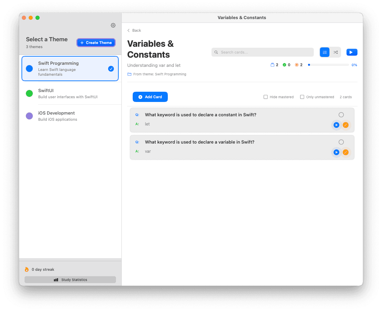Screen dimensions: 382x311
Task: Click the orange edit icon on the 'let' card
Action: pos(346,125)
